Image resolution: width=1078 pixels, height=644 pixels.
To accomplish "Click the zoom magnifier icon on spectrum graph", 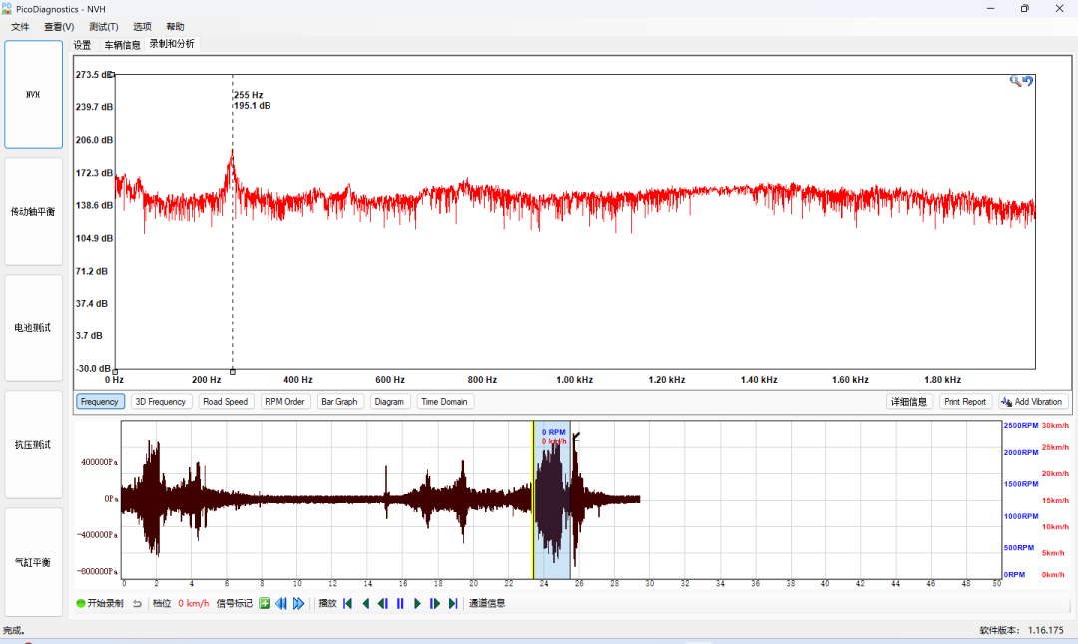I will coord(1015,81).
